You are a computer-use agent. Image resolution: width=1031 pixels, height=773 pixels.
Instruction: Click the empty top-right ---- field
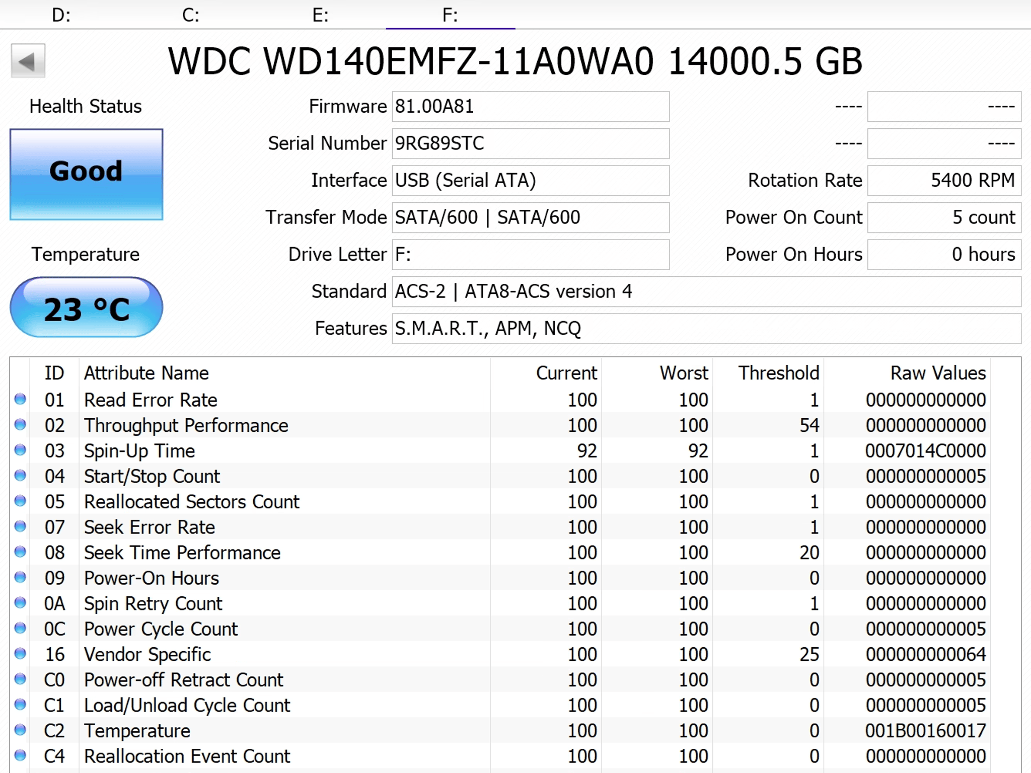coord(944,107)
